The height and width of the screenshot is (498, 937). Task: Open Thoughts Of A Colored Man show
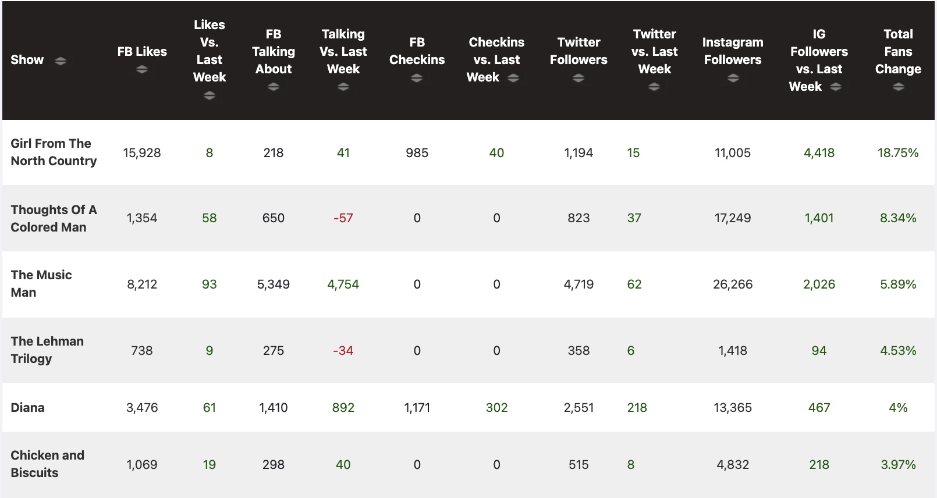pos(54,218)
